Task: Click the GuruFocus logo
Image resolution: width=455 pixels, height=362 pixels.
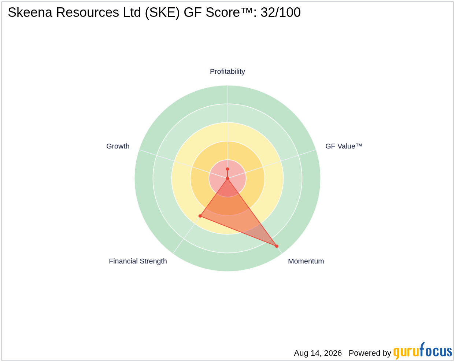Action: coord(423,351)
